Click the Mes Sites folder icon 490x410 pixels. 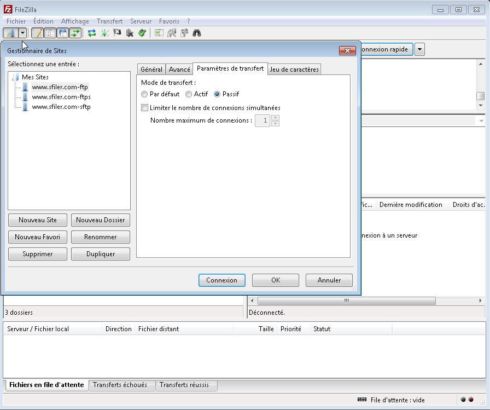pyautogui.click(x=16, y=77)
